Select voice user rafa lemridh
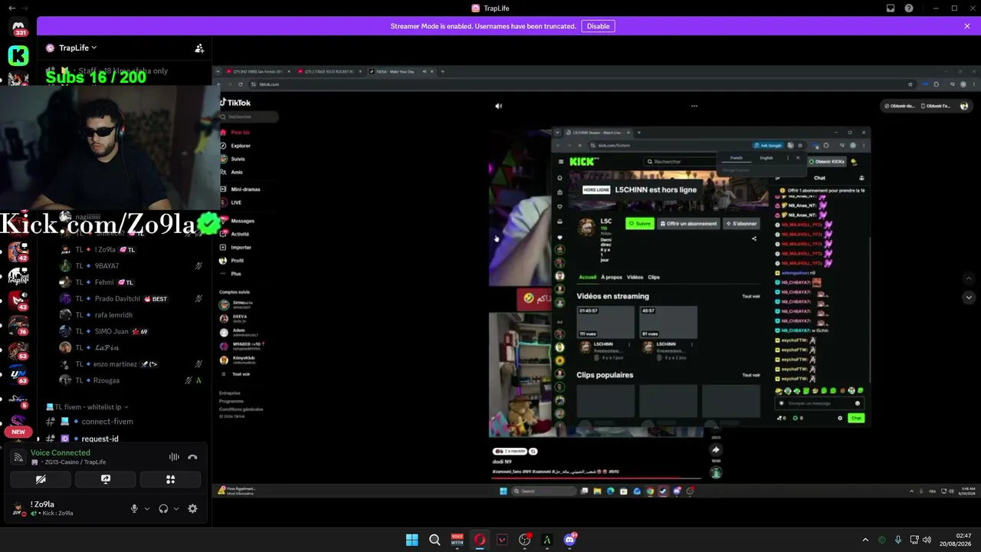981x552 pixels. click(130, 315)
